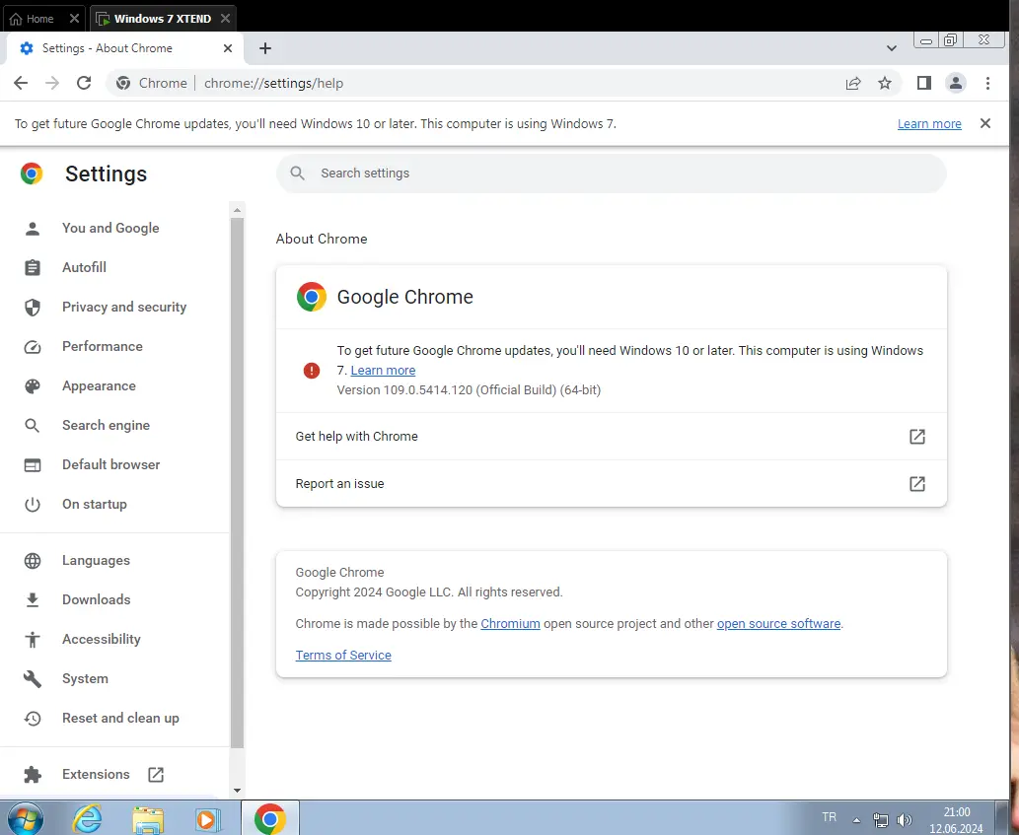Go to Privacy and security

(124, 308)
